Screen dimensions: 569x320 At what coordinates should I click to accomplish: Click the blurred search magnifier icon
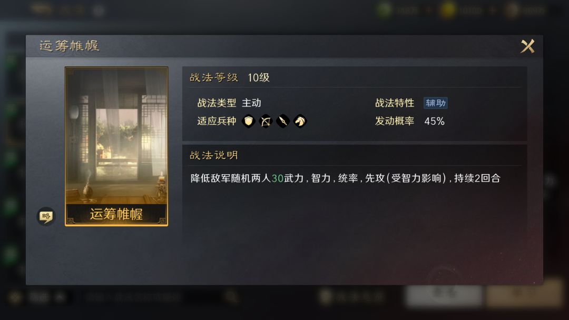click(230, 297)
